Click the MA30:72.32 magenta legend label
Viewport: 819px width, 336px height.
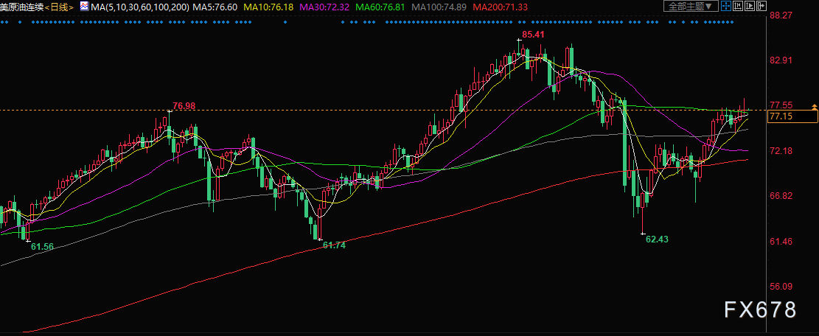[x=327, y=7]
